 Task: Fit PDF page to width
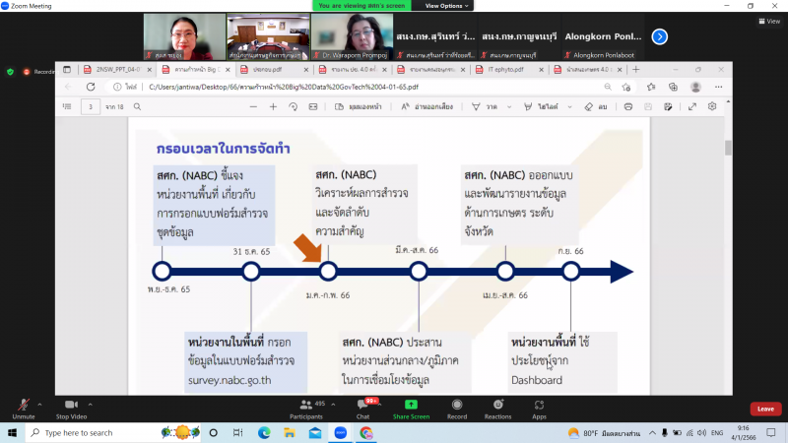(313, 106)
